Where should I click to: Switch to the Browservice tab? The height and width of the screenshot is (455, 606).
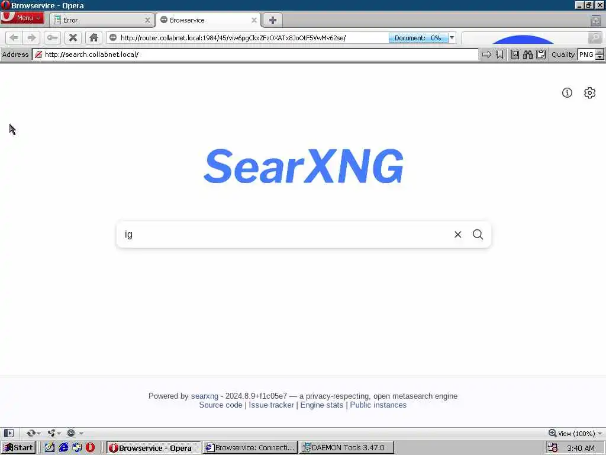click(x=209, y=20)
